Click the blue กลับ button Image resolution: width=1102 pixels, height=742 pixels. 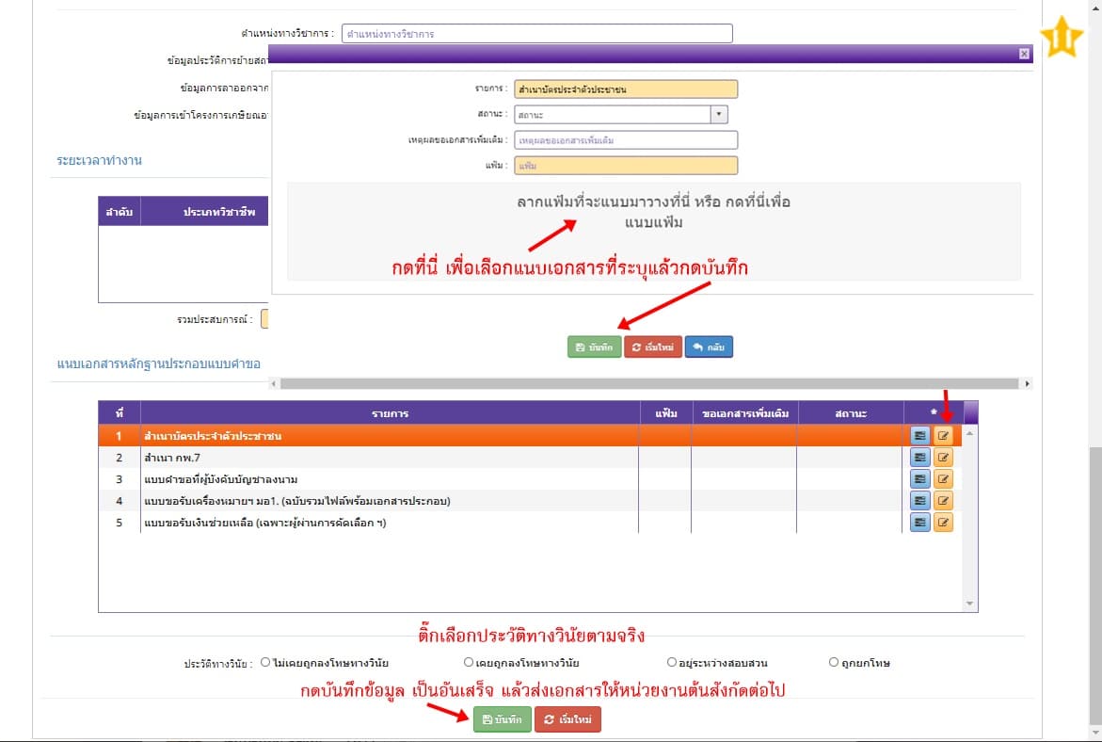coord(709,347)
